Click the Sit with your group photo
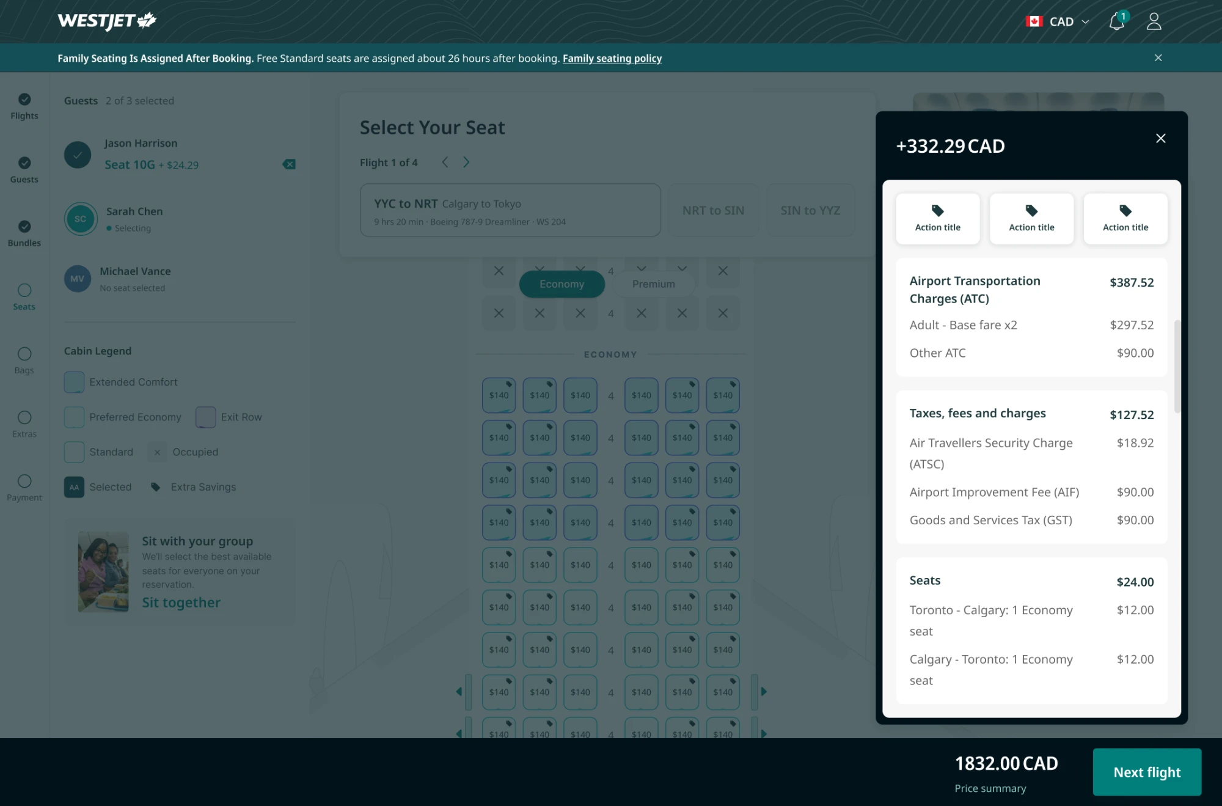The width and height of the screenshot is (1222, 806). (103, 571)
